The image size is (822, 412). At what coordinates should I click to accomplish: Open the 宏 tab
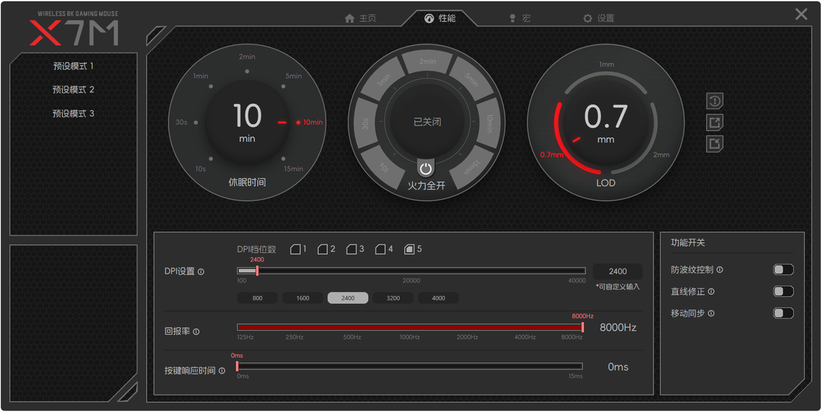tap(520, 19)
